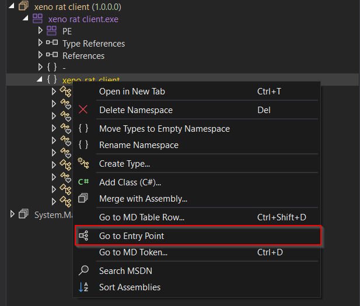This screenshot has width=360, height=306.
Task: Click the Search MSDN magnifier icon
Action: [83, 270]
